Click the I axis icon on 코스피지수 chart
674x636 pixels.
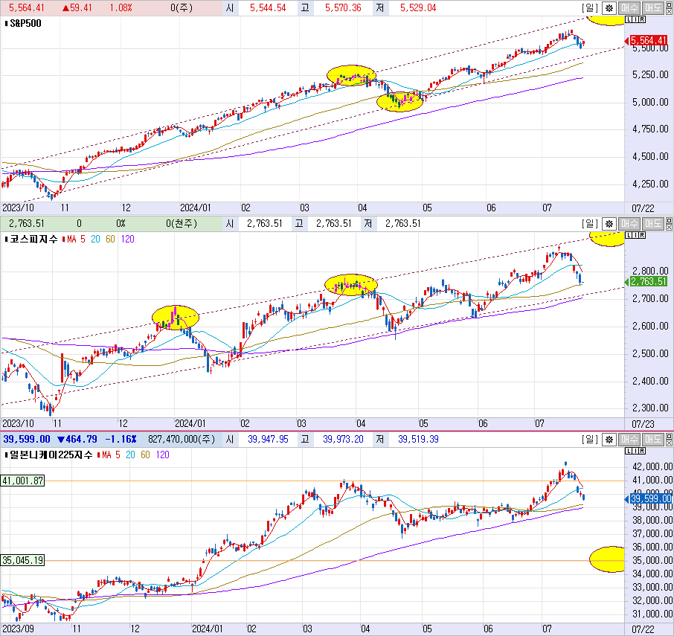[635, 235]
